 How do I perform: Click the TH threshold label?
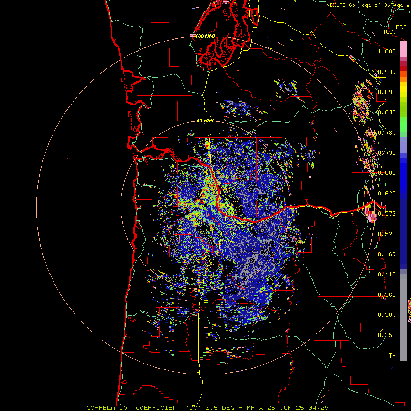click(392, 355)
